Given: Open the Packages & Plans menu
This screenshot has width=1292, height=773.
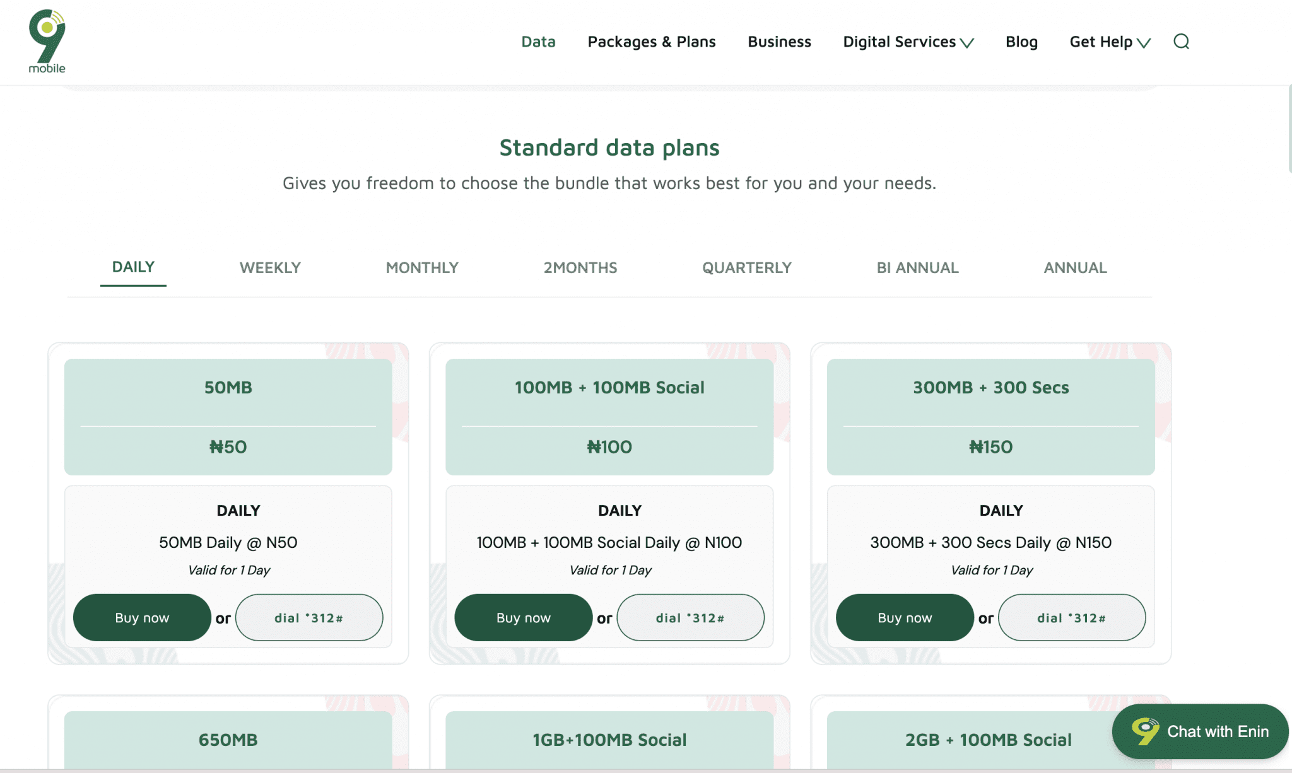Looking at the screenshot, I should [x=652, y=42].
